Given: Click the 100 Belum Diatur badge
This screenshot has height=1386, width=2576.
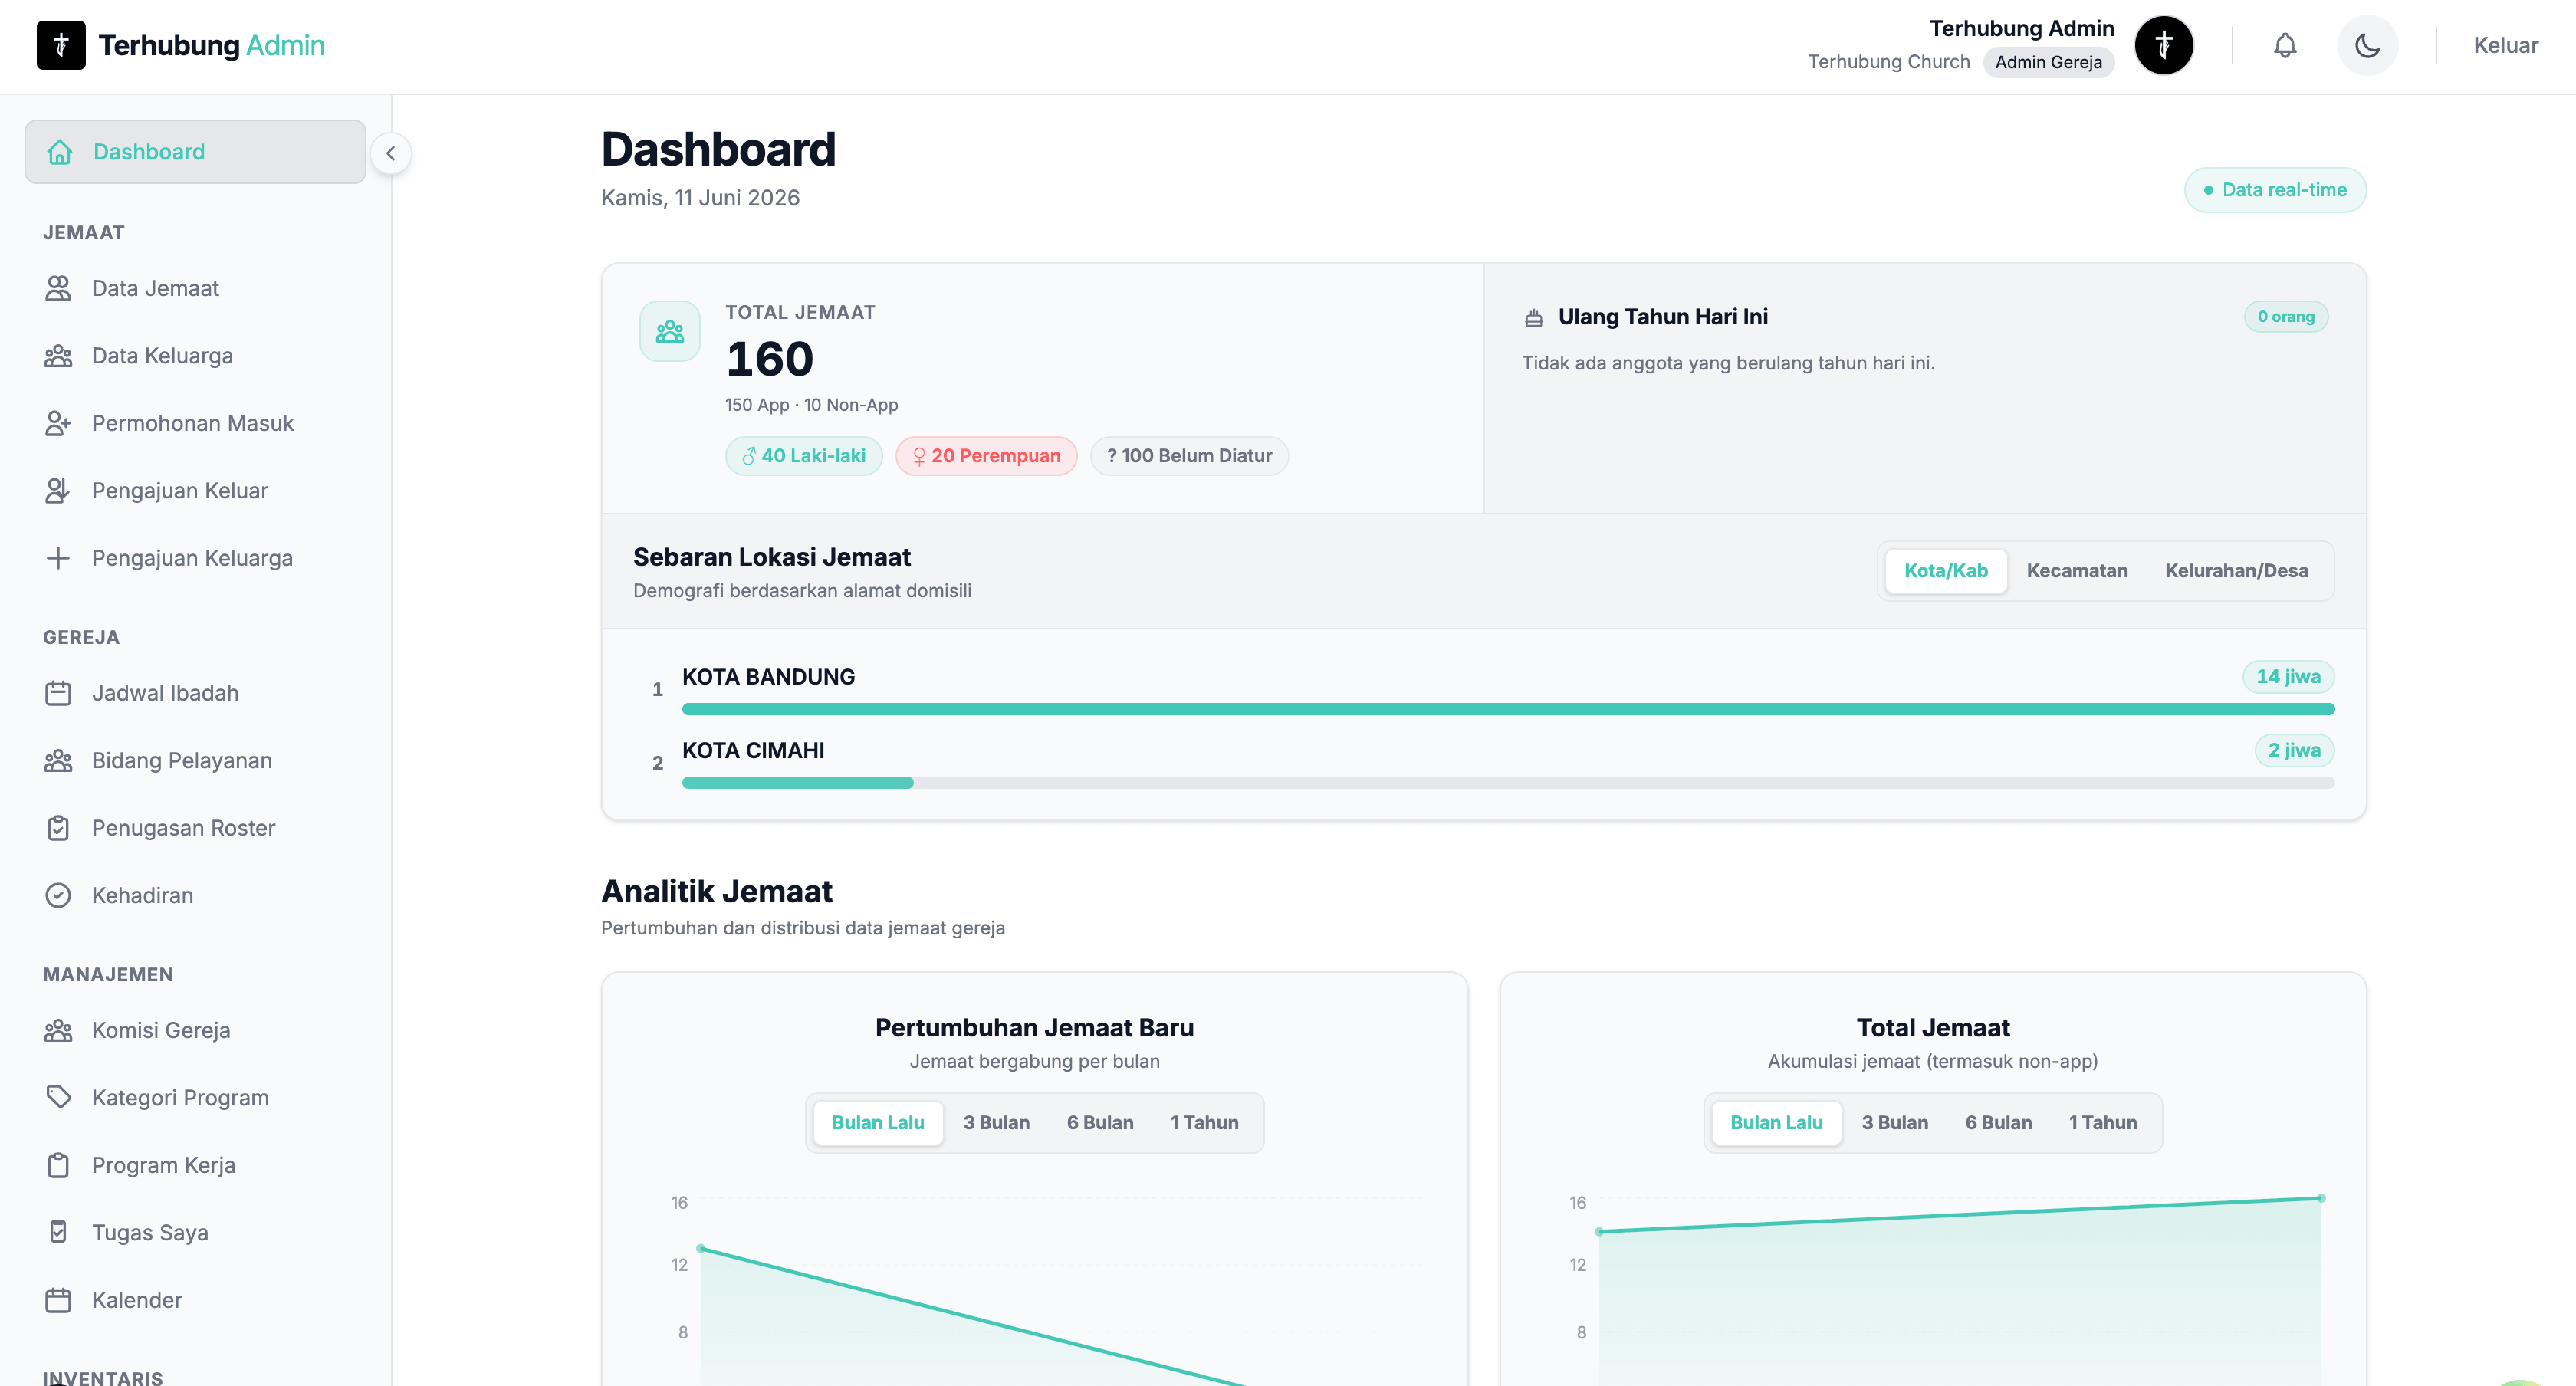Looking at the screenshot, I should click(x=1189, y=456).
